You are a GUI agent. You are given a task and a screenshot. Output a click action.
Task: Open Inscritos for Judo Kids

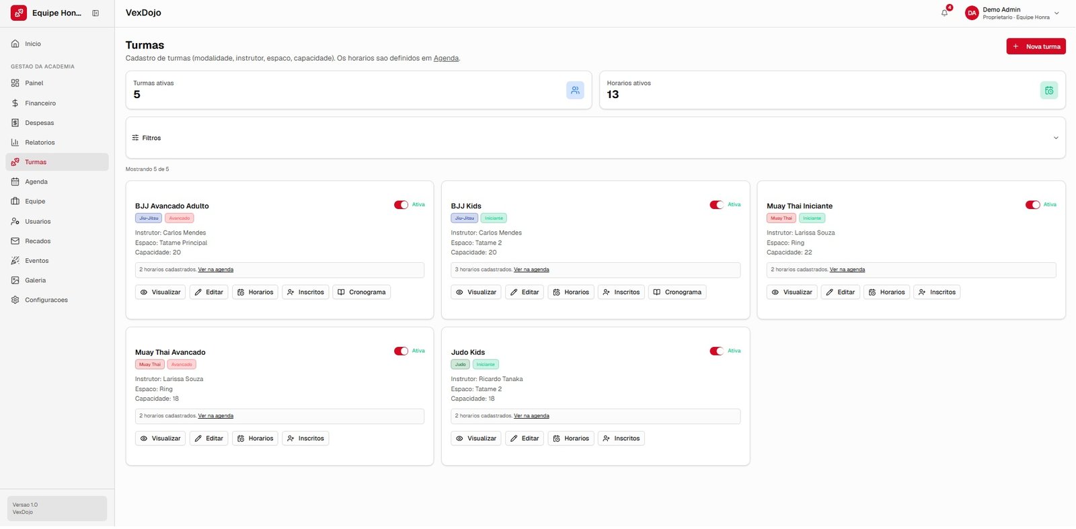click(621, 438)
